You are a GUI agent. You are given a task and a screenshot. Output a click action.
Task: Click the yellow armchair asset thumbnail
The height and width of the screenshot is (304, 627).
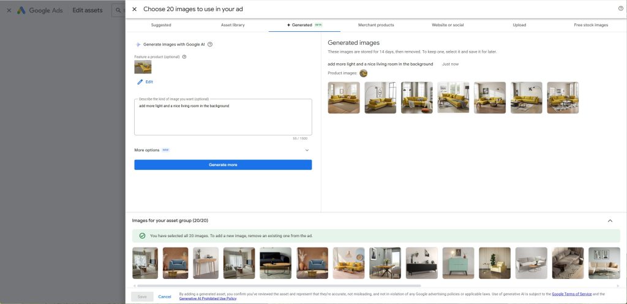pyautogui.click(x=495, y=263)
